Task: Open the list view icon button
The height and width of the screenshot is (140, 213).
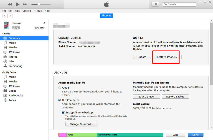Action: (x=155, y=4)
